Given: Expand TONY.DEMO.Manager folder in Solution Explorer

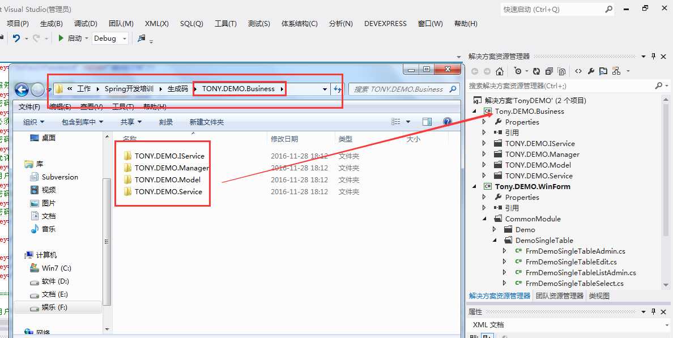Looking at the screenshot, I should (x=484, y=154).
